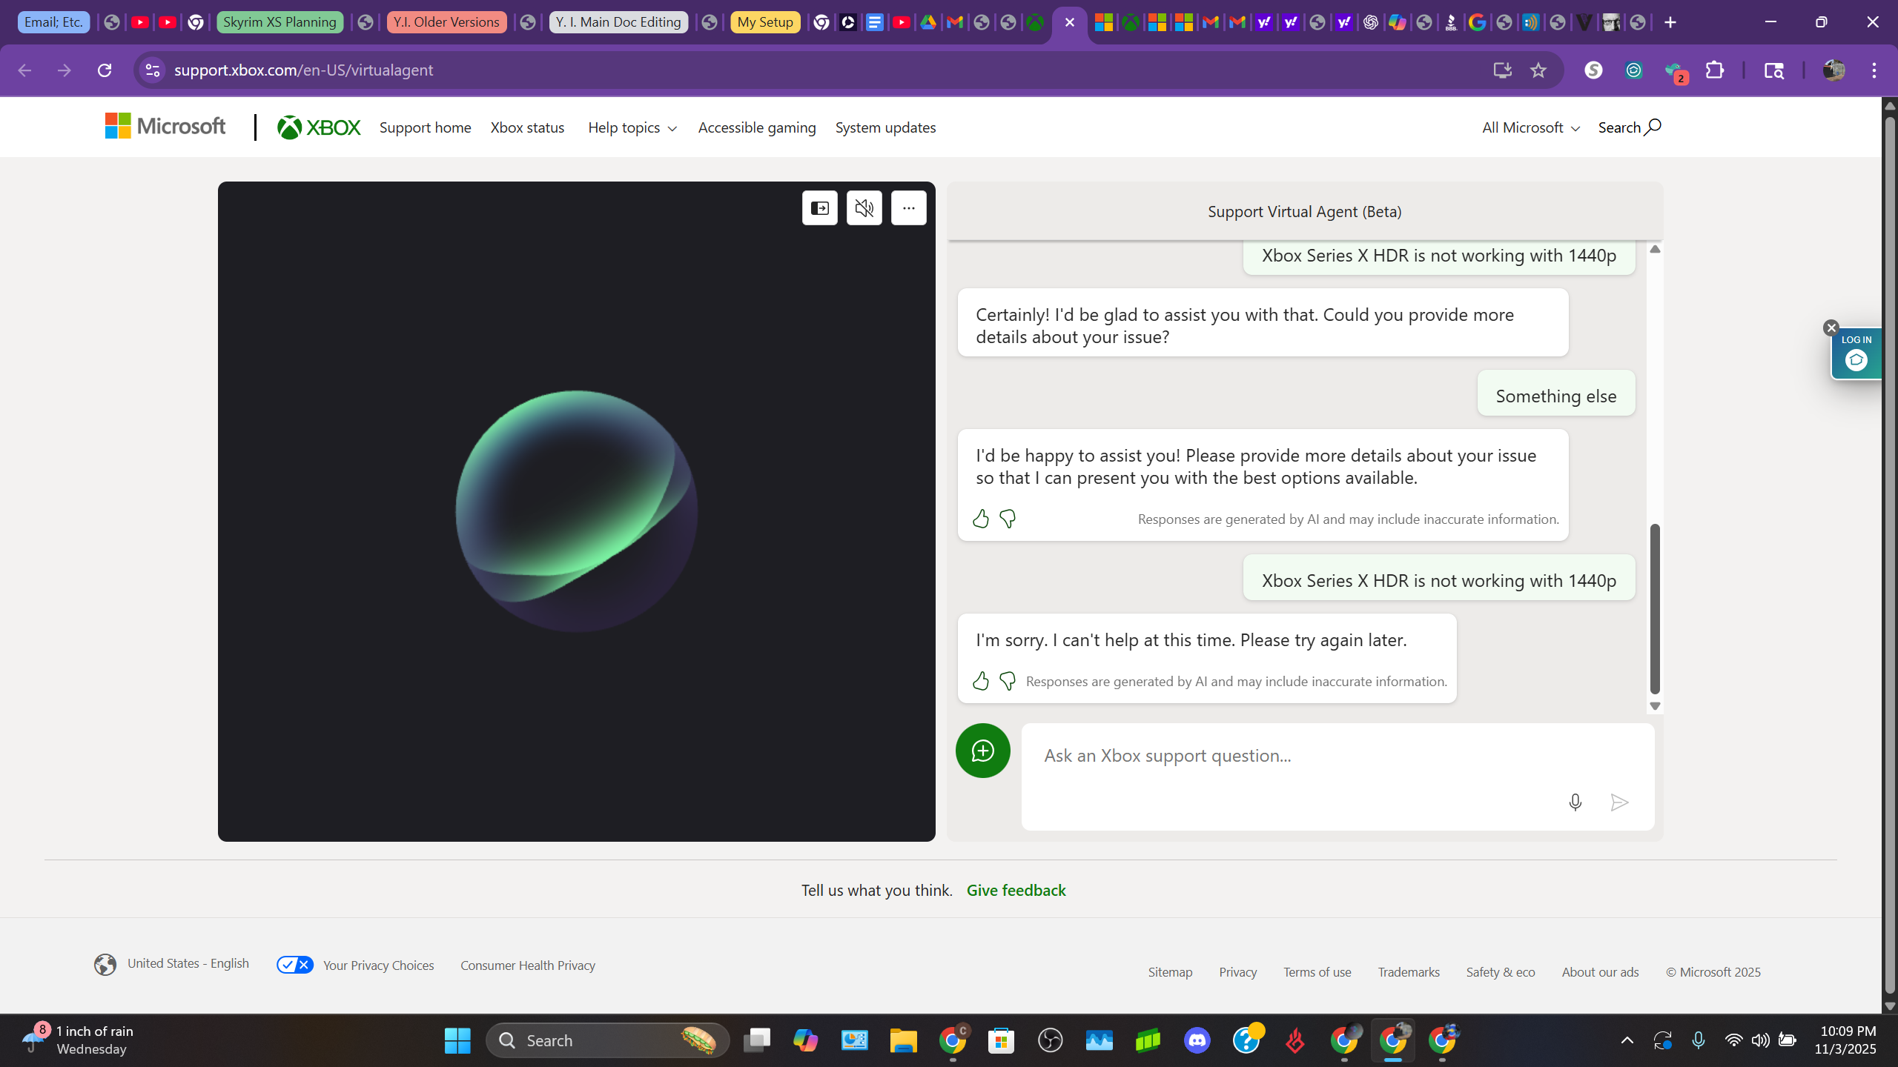The image size is (1898, 1067).
Task: Open Microsoft Store from the taskbar
Action: pyautogui.click(x=1001, y=1040)
